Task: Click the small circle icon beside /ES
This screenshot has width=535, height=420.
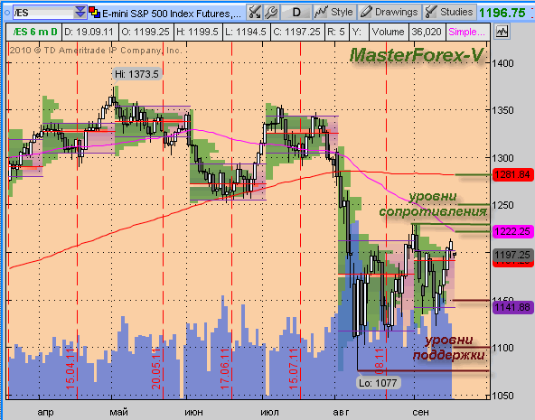Action: pos(7,13)
